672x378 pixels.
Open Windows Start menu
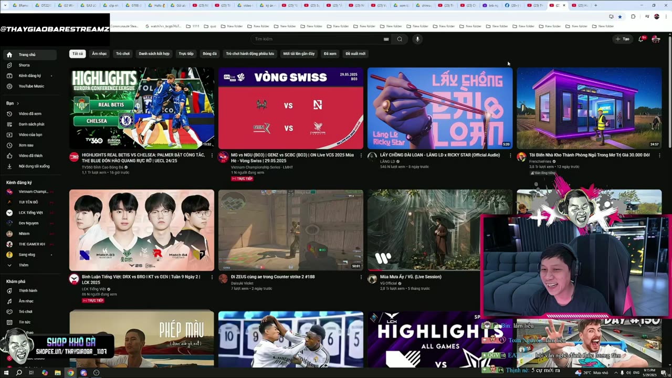[6, 373]
